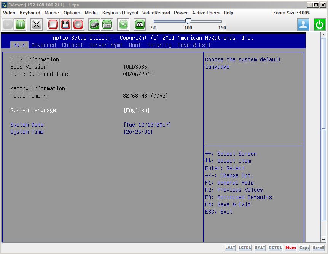The width and height of the screenshot is (328, 254).
Task: Open the Help menu
Action: [228, 13]
